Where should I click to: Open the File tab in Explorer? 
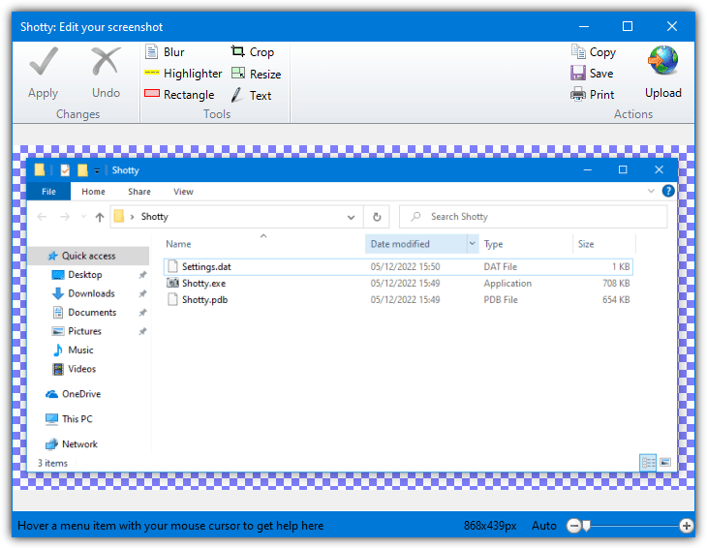pyautogui.click(x=48, y=192)
